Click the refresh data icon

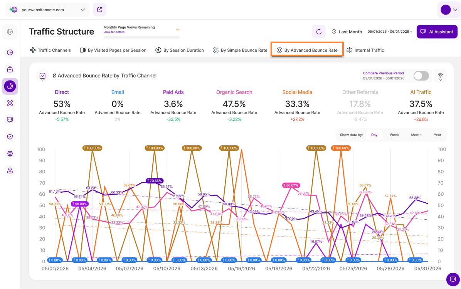coord(319,32)
